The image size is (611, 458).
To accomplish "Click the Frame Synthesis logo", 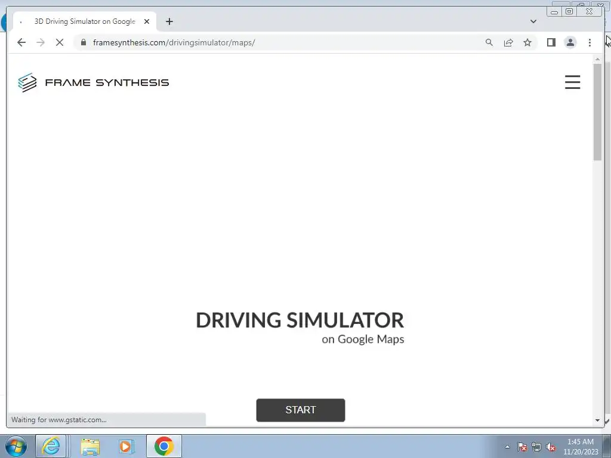I will 94,82.
